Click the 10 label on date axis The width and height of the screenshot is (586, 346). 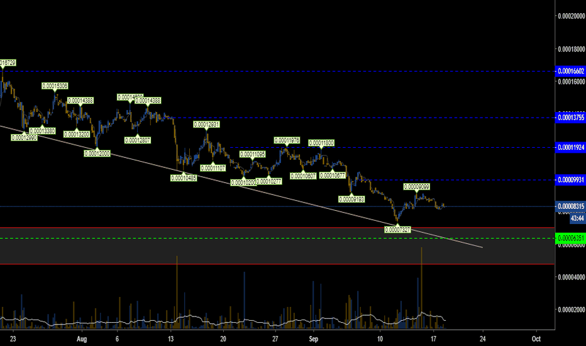380,339
